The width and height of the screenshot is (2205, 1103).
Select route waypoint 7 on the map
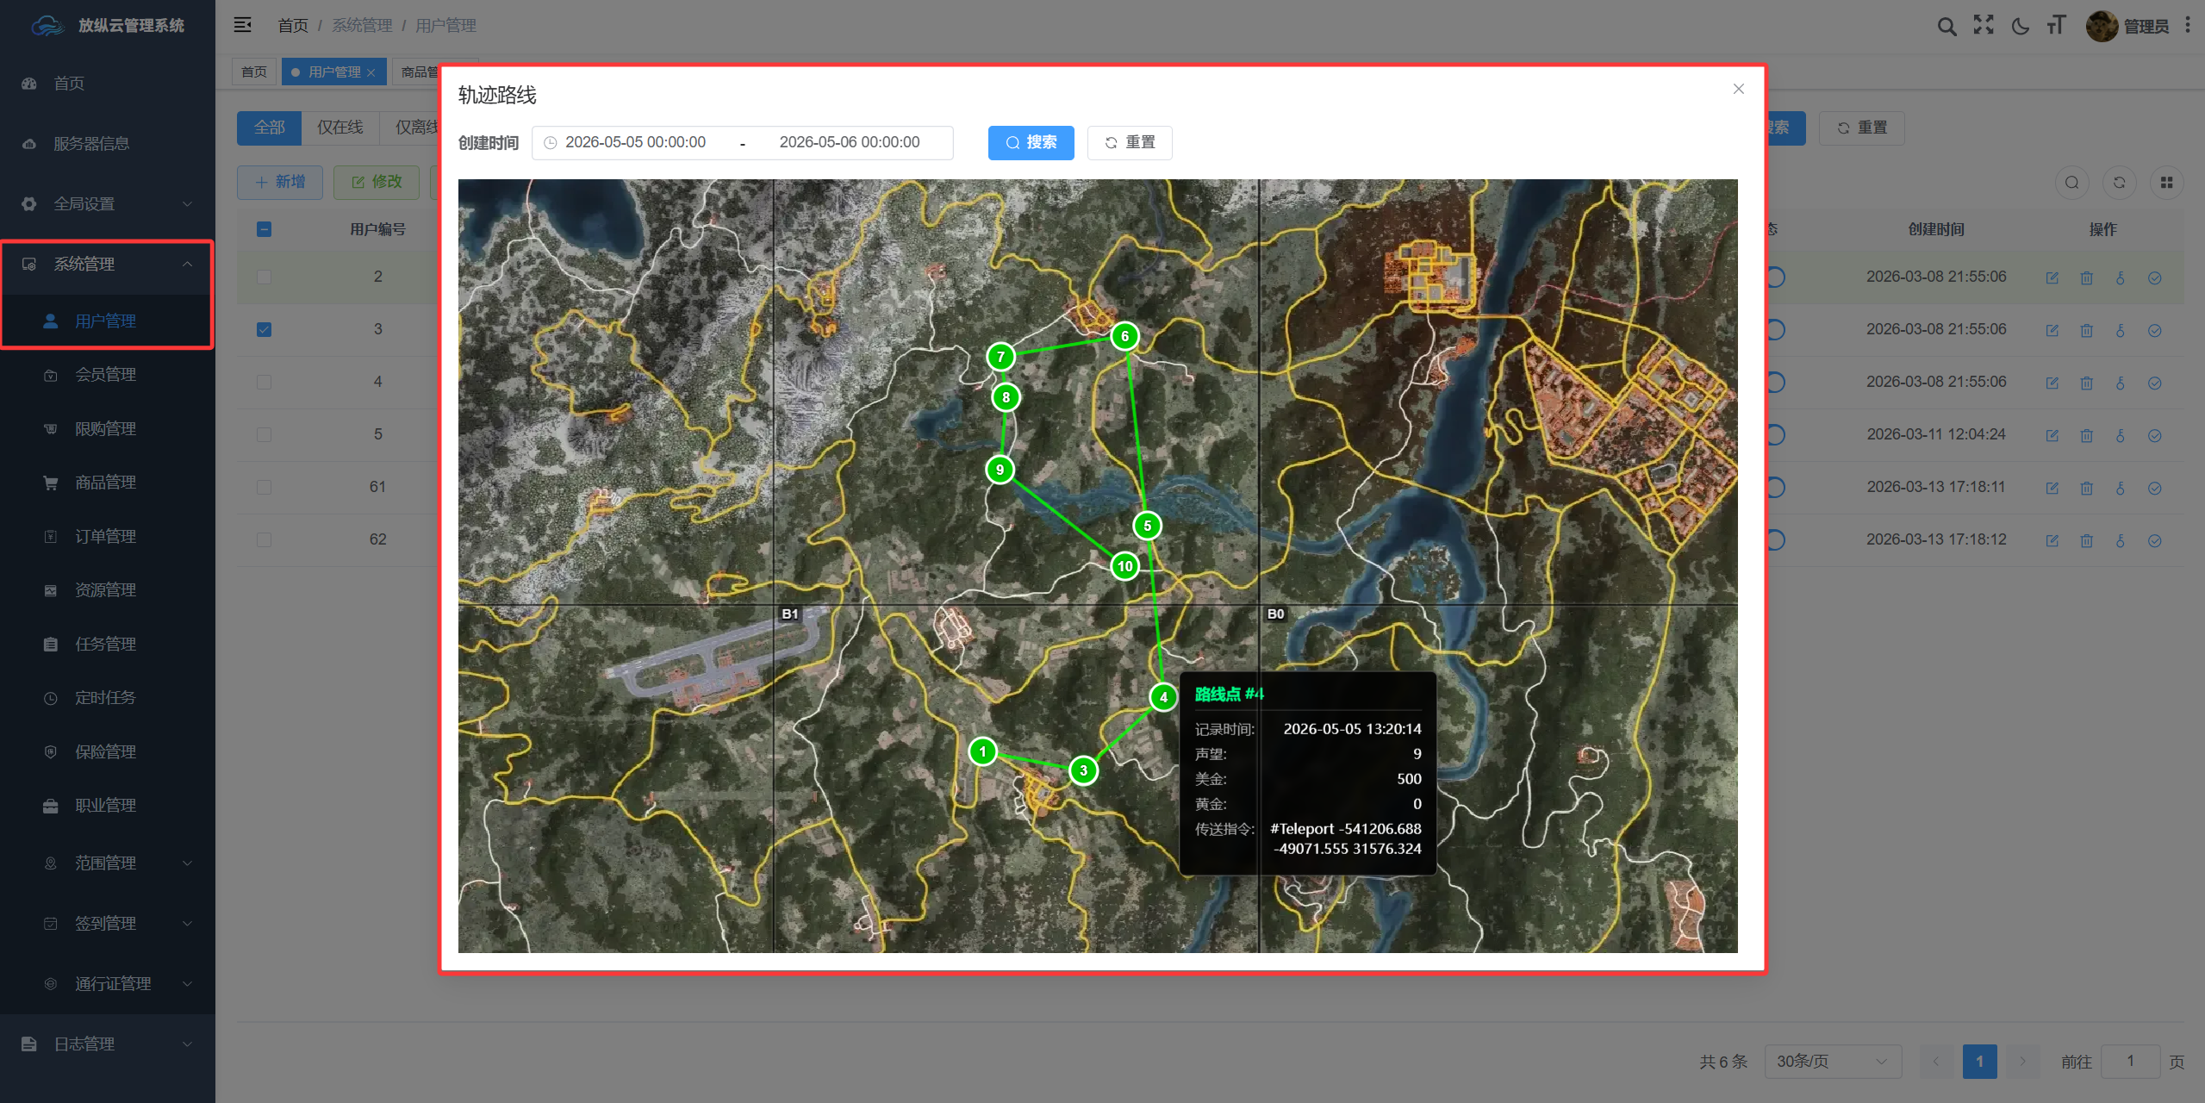tap(1000, 357)
